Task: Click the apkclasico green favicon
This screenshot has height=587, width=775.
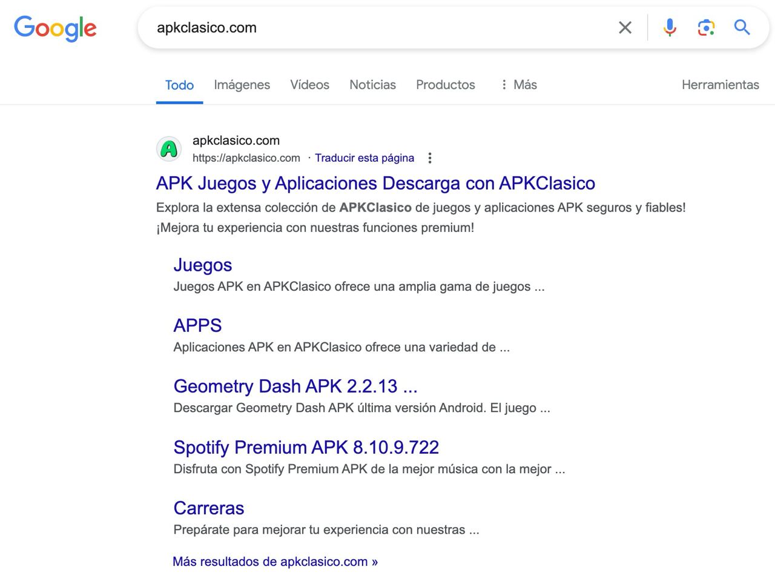Action: (x=169, y=149)
